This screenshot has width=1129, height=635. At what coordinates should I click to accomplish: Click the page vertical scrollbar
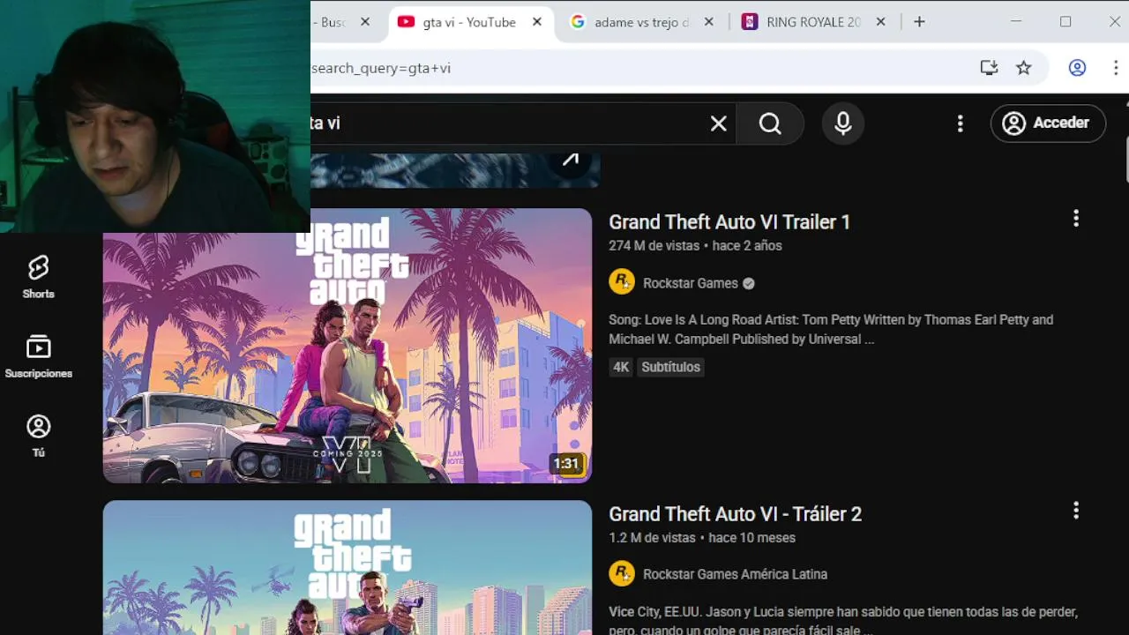(1125, 159)
